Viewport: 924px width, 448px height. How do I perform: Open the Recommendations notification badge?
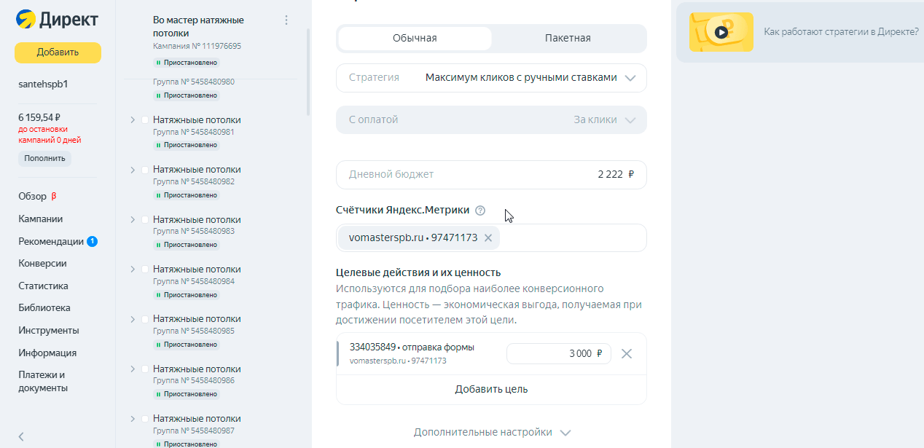pyautogui.click(x=93, y=241)
